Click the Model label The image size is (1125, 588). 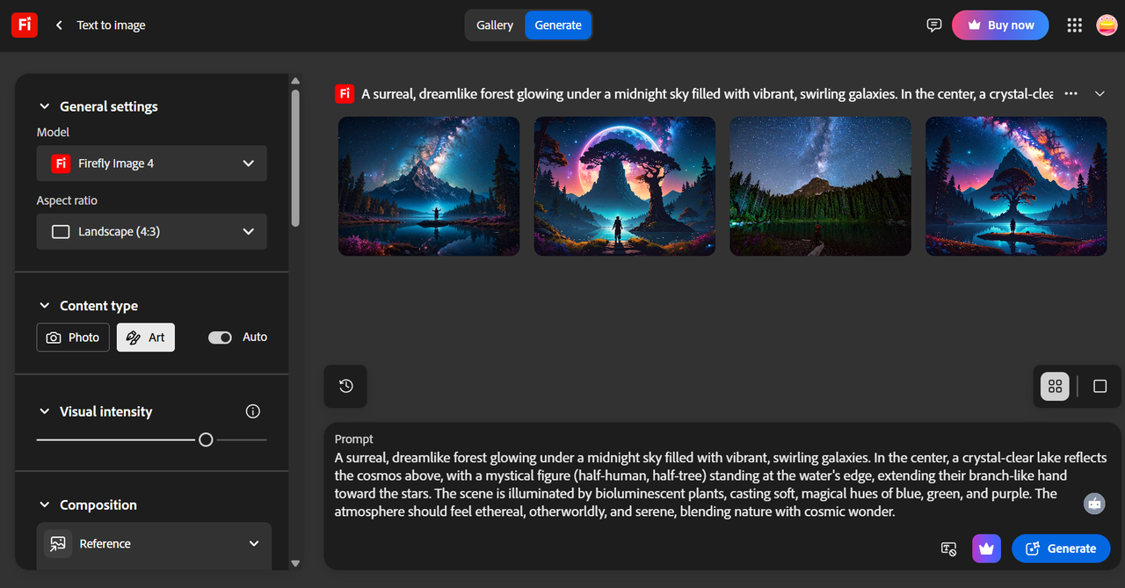53,132
